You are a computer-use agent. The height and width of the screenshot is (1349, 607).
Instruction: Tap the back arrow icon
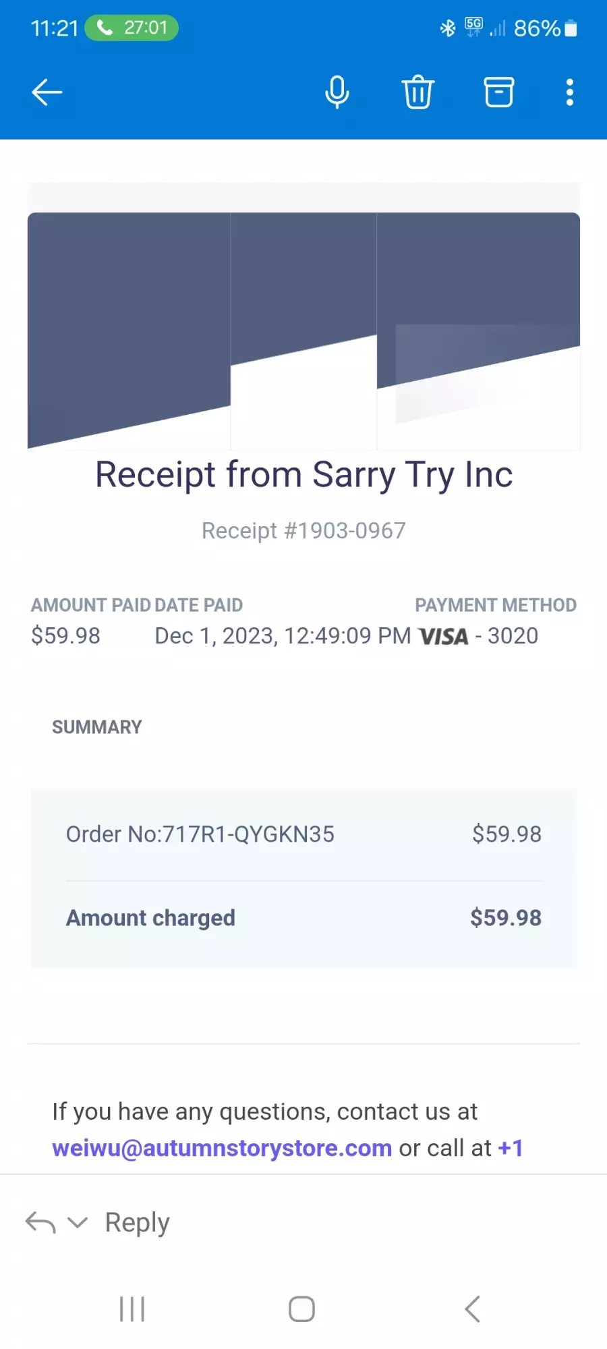click(47, 92)
